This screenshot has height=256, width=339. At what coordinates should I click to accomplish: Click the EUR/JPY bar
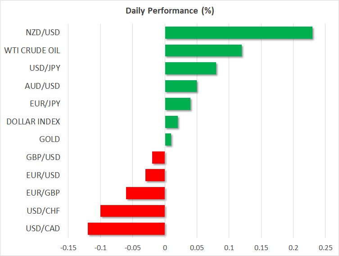coord(178,104)
